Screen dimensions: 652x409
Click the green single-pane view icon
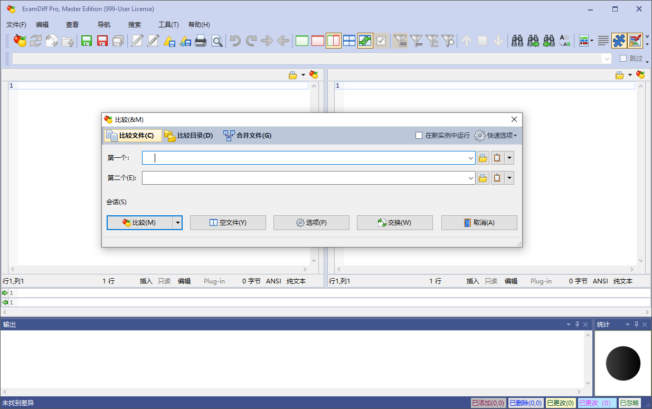(x=302, y=41)
